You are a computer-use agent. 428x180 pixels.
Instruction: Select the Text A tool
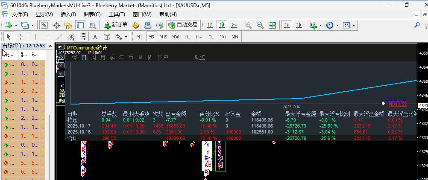(95, 37)
